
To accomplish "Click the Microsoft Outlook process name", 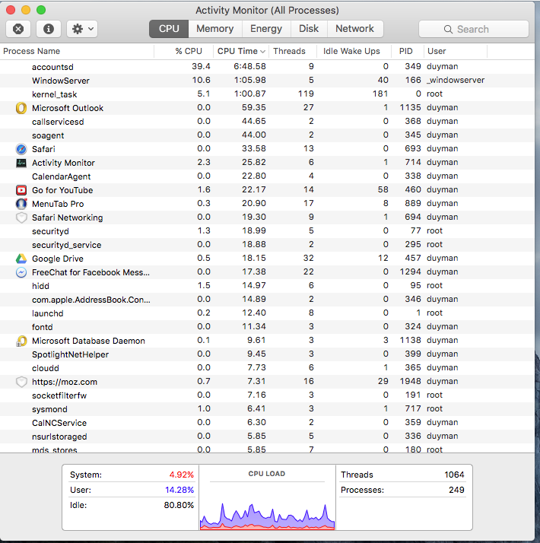I will [68, 108].
